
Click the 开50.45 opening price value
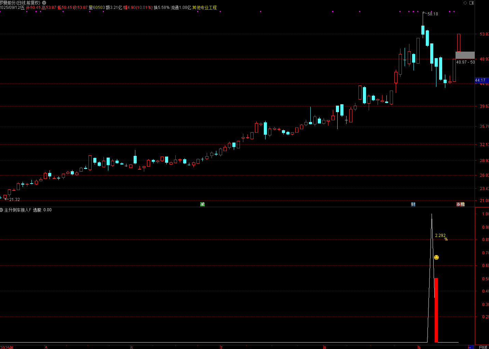pos(33,8)
